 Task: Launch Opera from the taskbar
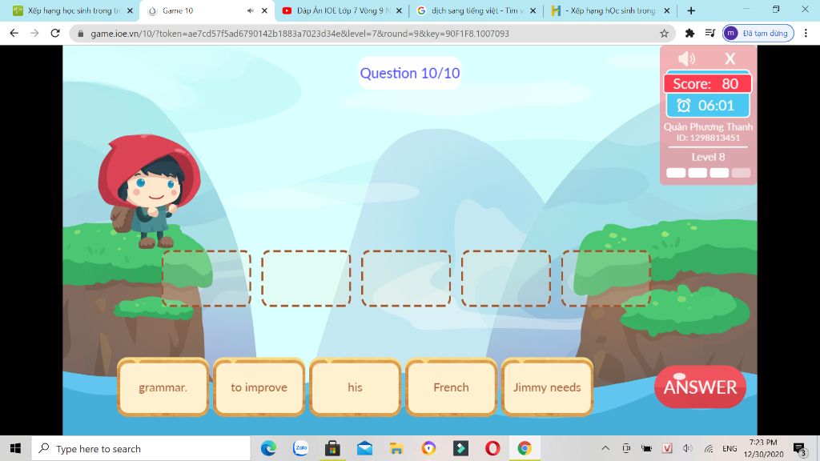492,448
